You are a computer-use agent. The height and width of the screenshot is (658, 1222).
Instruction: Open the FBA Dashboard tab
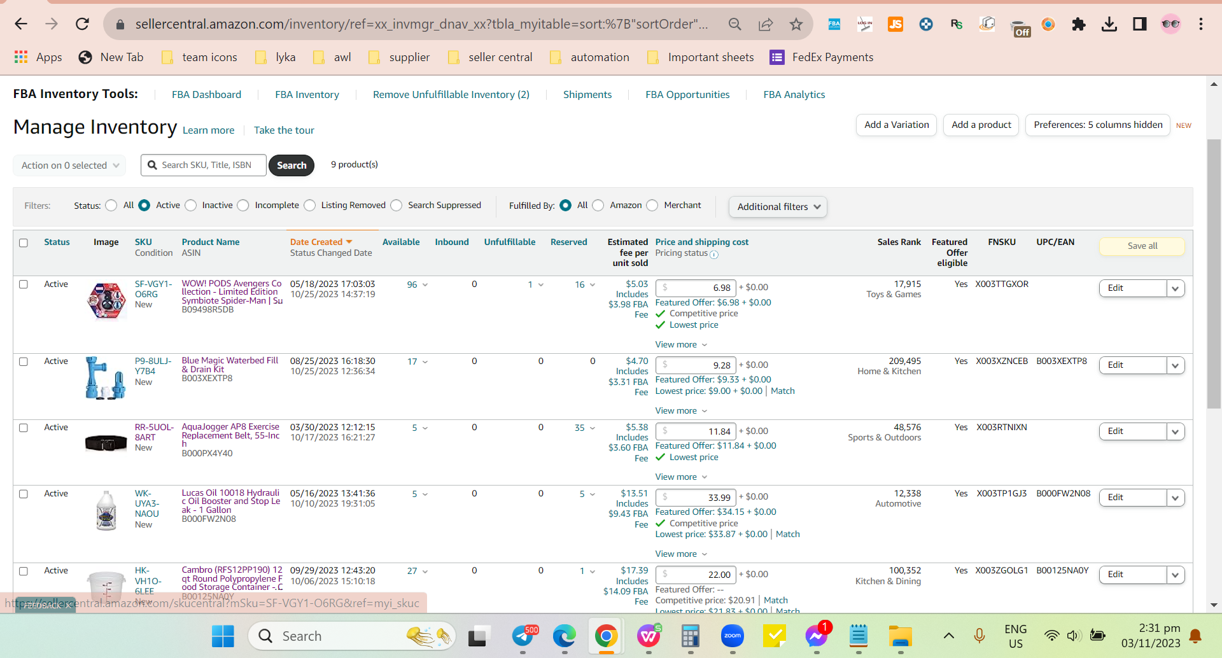point(206,94)
